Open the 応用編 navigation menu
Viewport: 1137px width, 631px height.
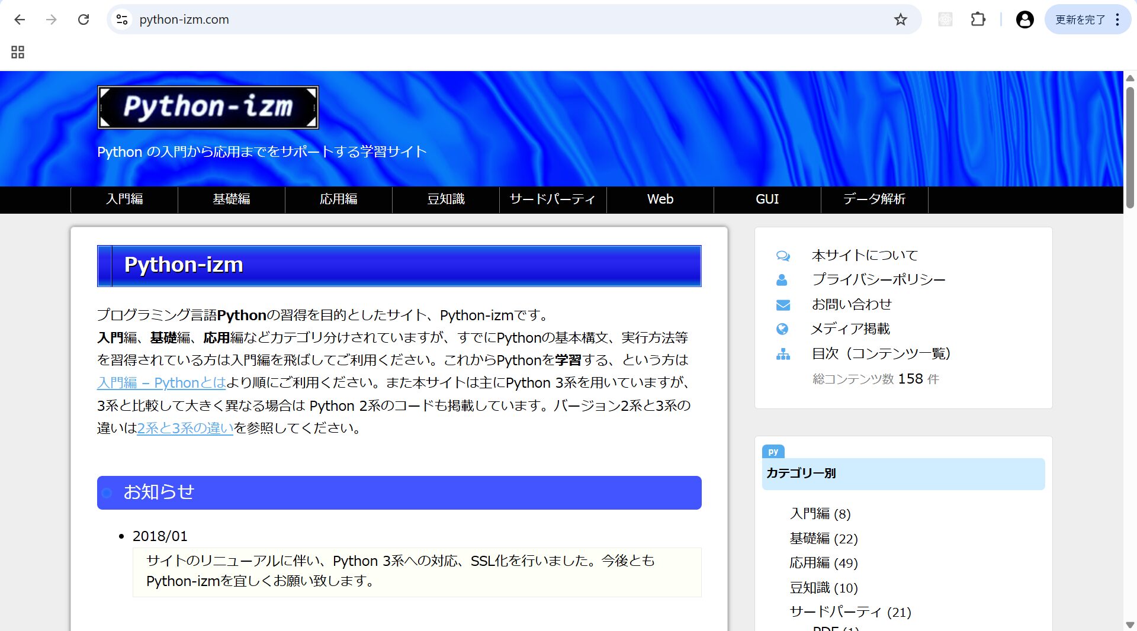click(339, 199)
